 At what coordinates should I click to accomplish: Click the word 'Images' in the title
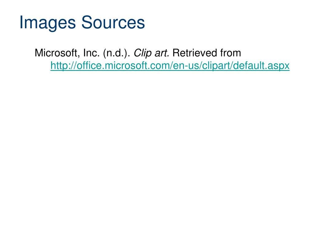coord(48,23)
